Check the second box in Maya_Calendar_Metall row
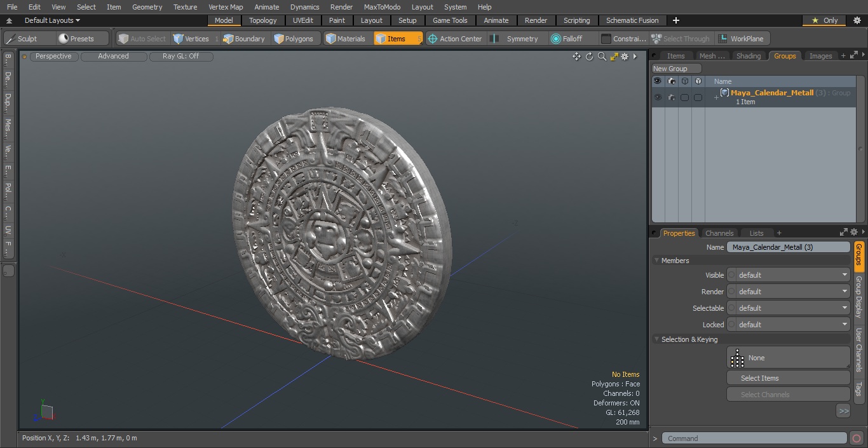Screen dimensions: 868x448 click(x=698, y=97)
